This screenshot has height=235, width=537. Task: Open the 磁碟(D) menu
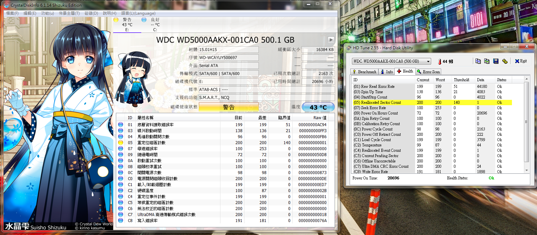[91, 13]
